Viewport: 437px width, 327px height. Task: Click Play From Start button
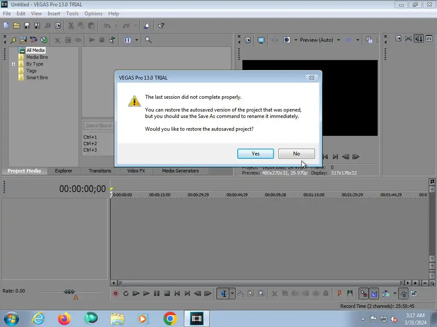pos(136,293)
